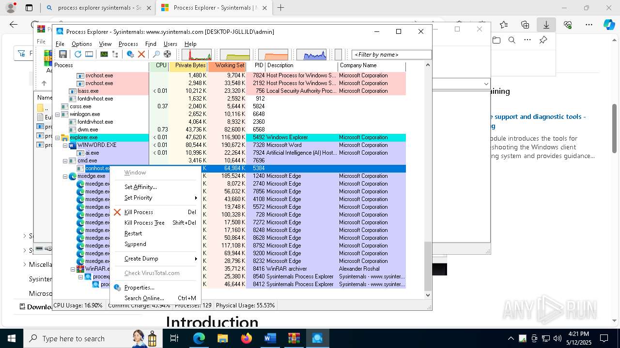Sort by the CPU column header
The width and height of the screenshot is (620, 348).
(x=159, y=67)
